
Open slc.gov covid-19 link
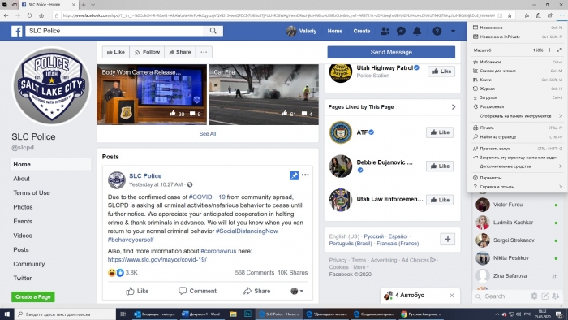[x=157, y=259]
